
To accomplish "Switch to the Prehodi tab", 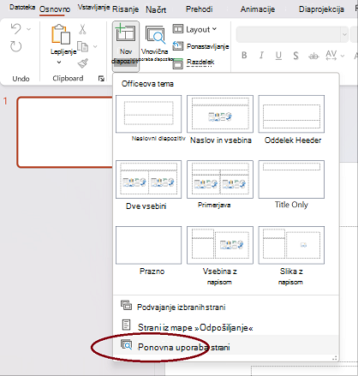I will tap(200, 9).
